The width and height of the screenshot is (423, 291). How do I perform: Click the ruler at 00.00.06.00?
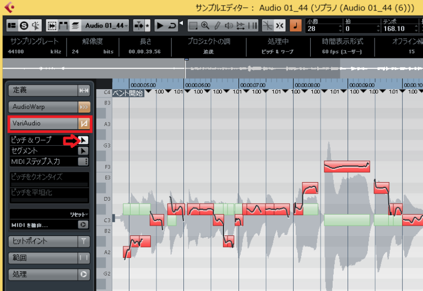tap(198, 85)
